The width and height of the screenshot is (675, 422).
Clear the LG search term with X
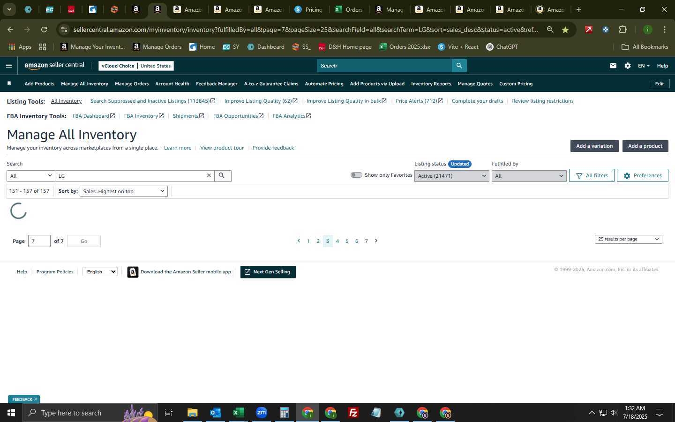click(209, 175)
